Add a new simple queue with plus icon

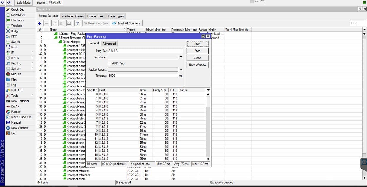click(40, 23)
